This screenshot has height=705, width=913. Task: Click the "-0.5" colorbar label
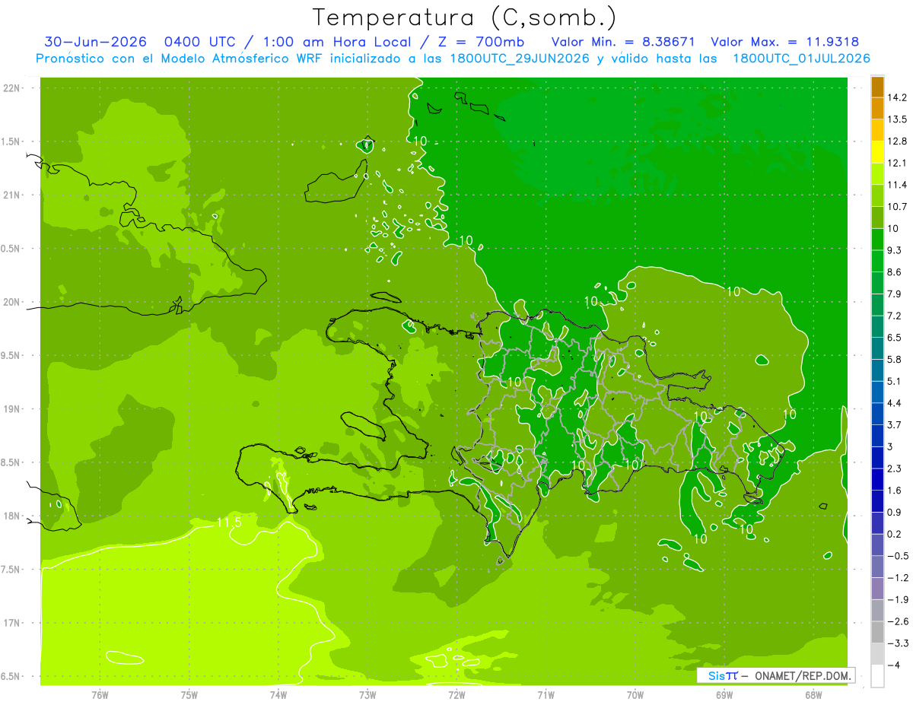point(898,556)
